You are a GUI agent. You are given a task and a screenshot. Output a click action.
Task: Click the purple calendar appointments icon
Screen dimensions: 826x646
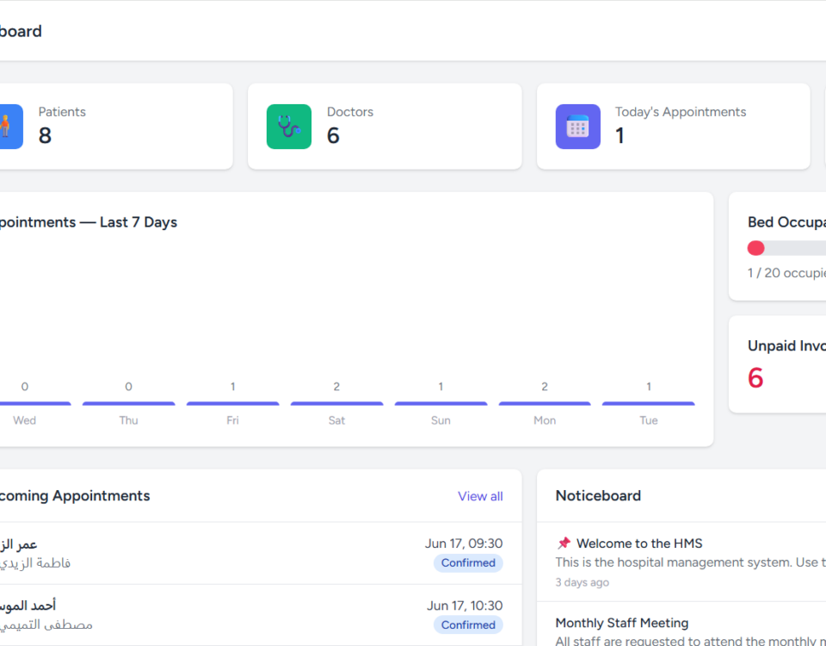tap(578, 127)
